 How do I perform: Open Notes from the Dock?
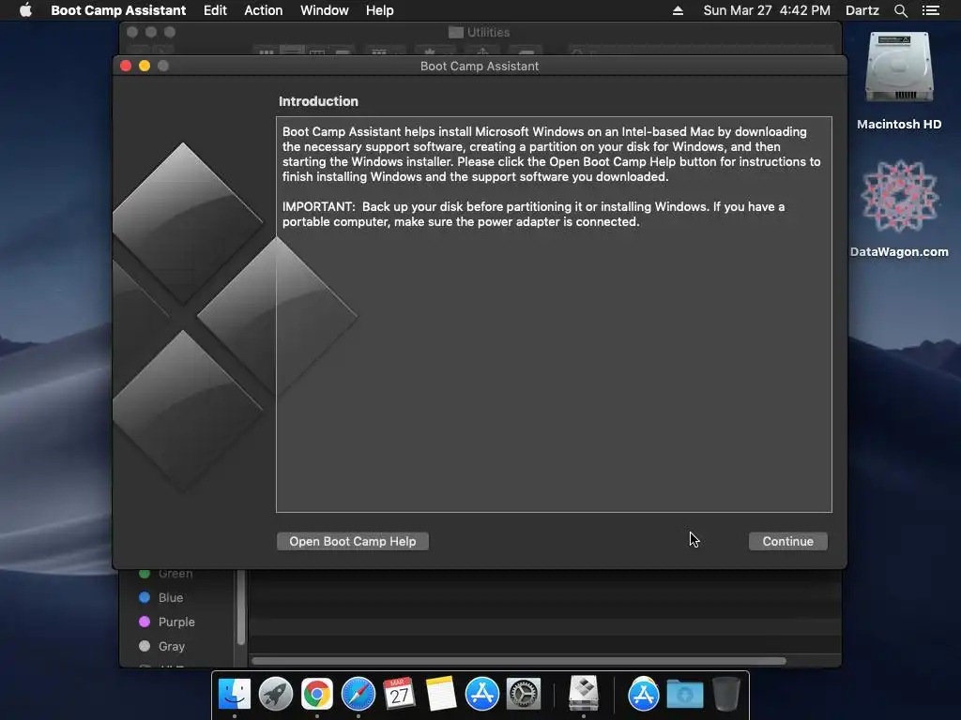[441, 694]
